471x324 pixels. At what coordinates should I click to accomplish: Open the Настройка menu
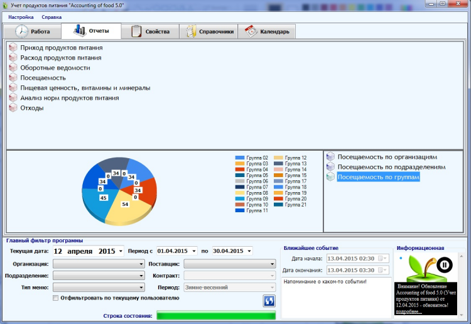pyautogui.click(x=21, y=17)
